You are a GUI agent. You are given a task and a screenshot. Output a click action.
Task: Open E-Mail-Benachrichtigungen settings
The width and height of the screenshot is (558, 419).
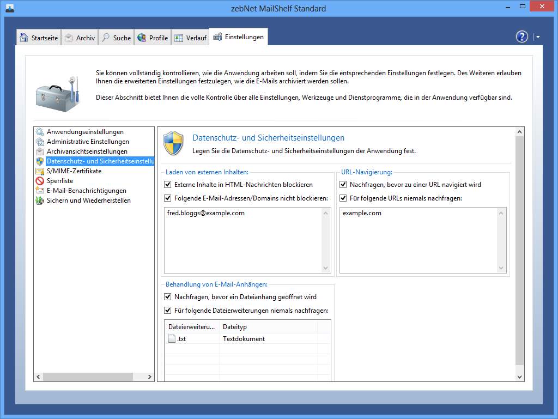pos(87,191)
